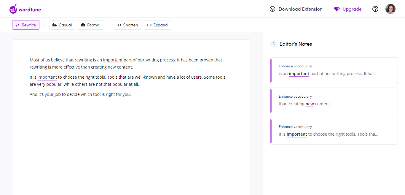
Task: Apply Formal tone with briefcase button
Action: [x=91, y=25]
